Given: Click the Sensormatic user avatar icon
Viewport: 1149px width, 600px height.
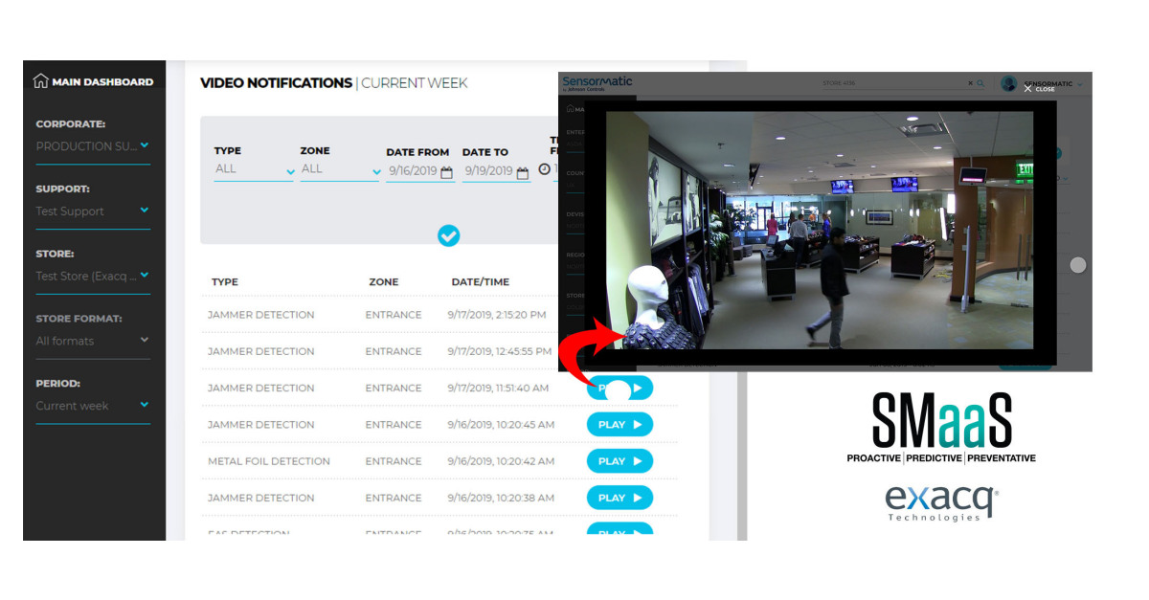Looking at the screenshot, I should coord(1009,84).
